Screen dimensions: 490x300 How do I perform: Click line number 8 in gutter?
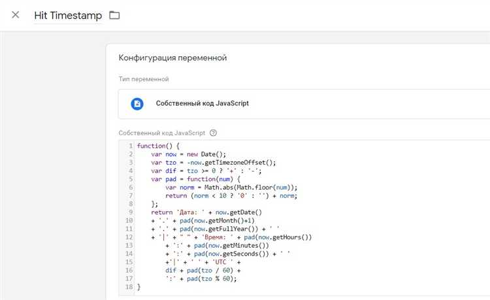(x=131, y=204)
